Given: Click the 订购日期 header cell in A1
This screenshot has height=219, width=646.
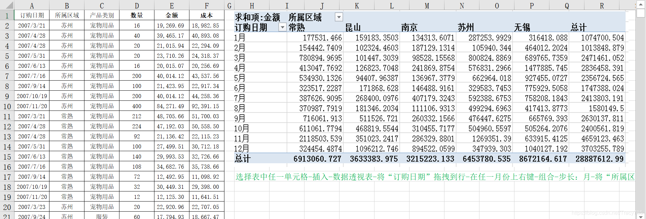Looking at the screenshot, I should click(x=32, y=15).
